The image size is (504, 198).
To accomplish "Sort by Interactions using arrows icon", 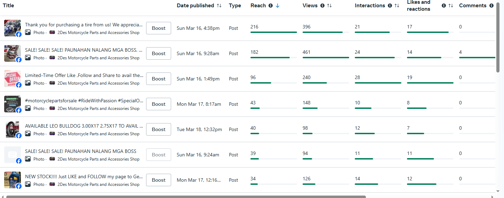I will pos(397,6).
